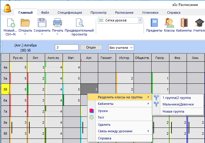Choose Удалить from the context menu

[104, 125]
